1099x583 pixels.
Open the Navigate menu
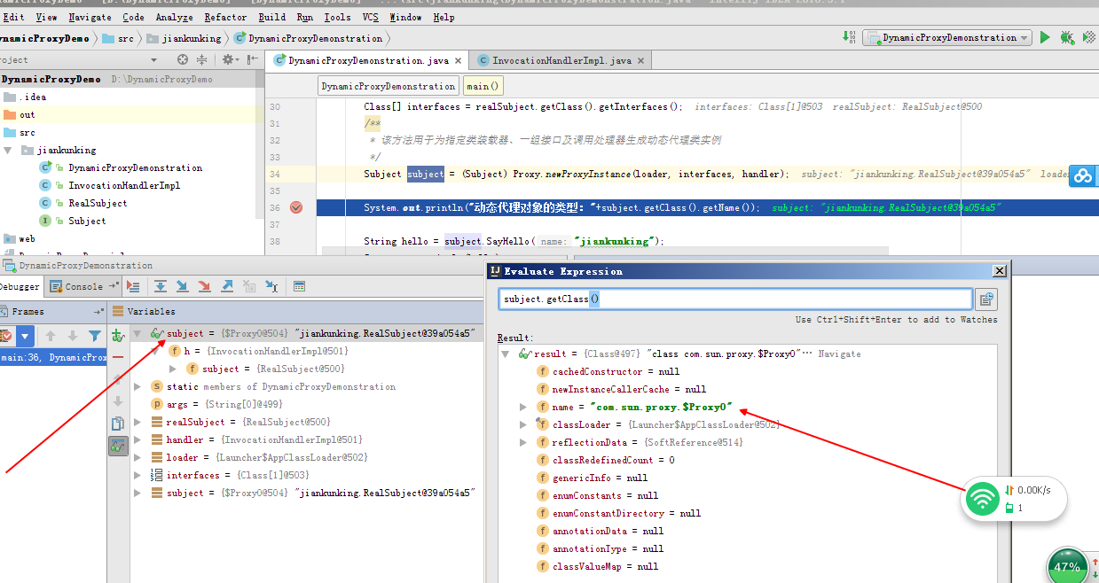click(90, 17)
